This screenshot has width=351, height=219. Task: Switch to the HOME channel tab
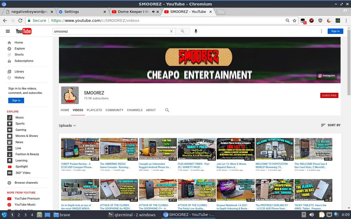pos(65,110)
